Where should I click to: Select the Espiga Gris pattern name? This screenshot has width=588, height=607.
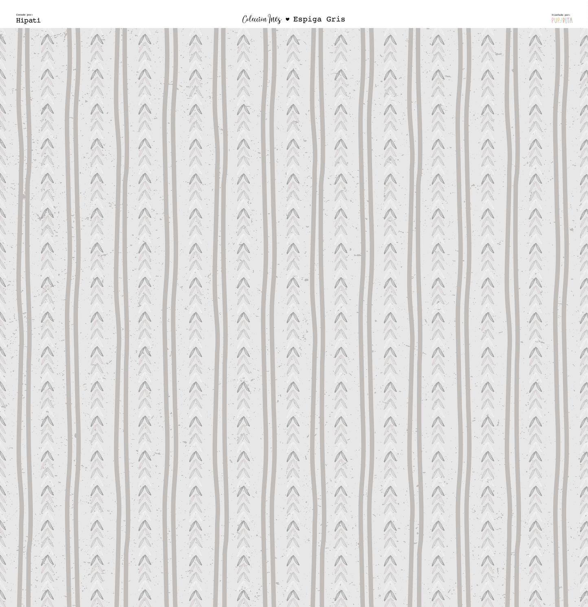pyautogui.click(x=319, y=19)
